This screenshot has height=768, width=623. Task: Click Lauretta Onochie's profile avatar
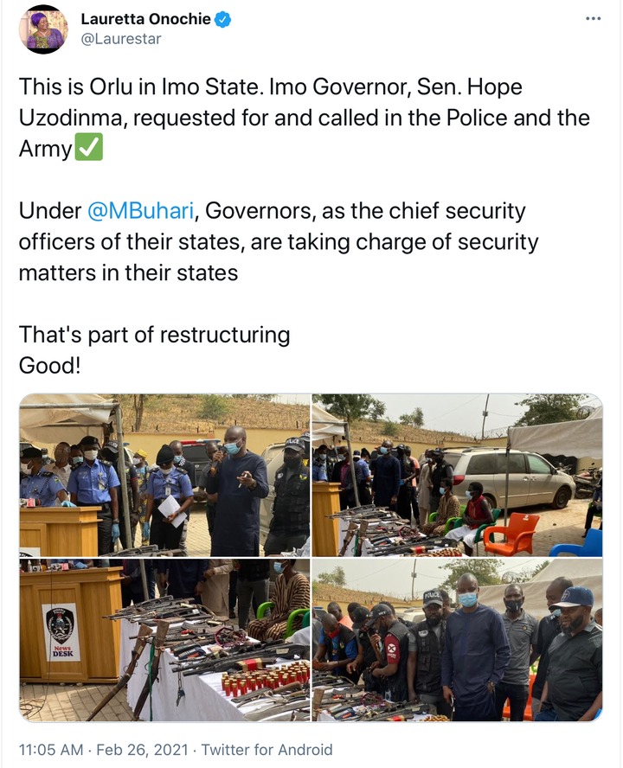click(x=43, y=30)
